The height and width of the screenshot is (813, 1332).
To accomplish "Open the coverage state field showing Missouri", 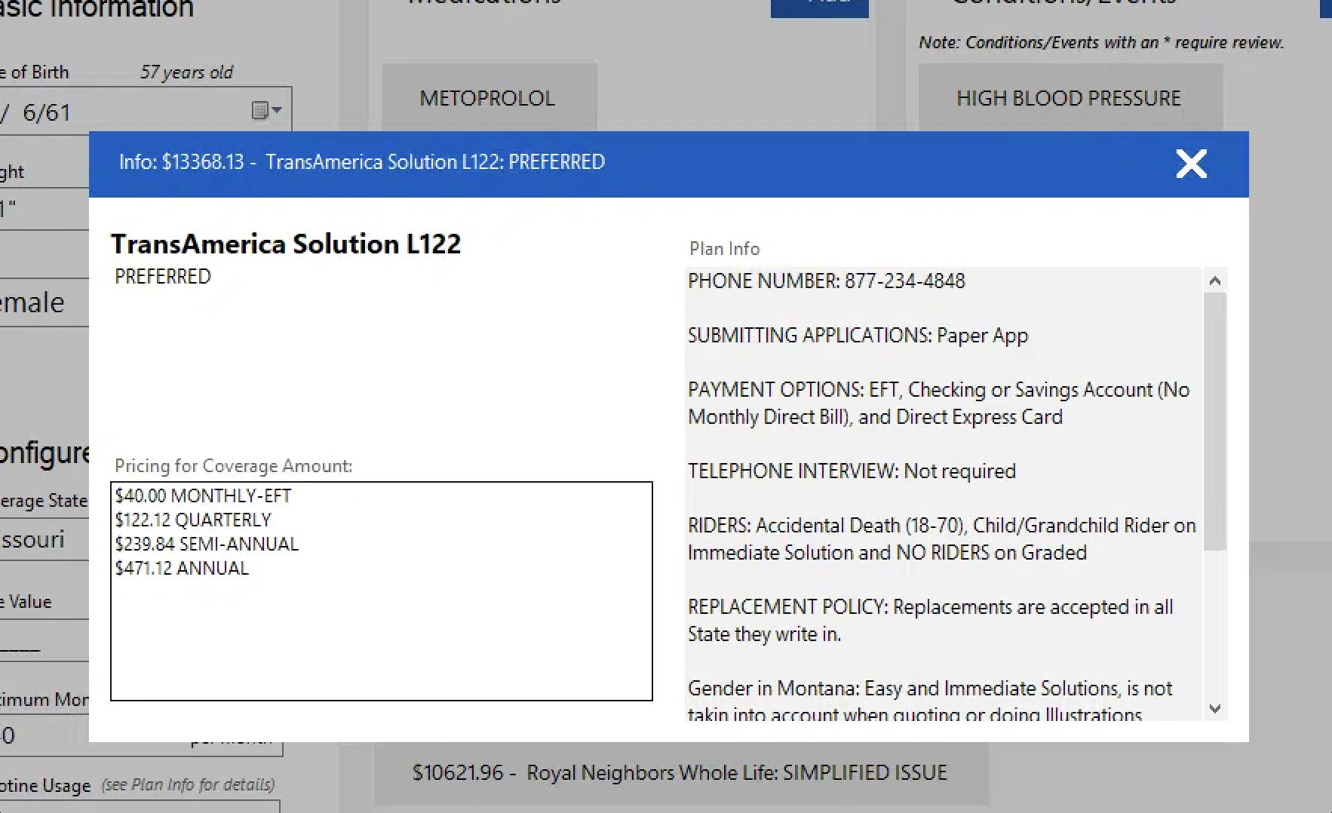I will [x=41, y=539].
